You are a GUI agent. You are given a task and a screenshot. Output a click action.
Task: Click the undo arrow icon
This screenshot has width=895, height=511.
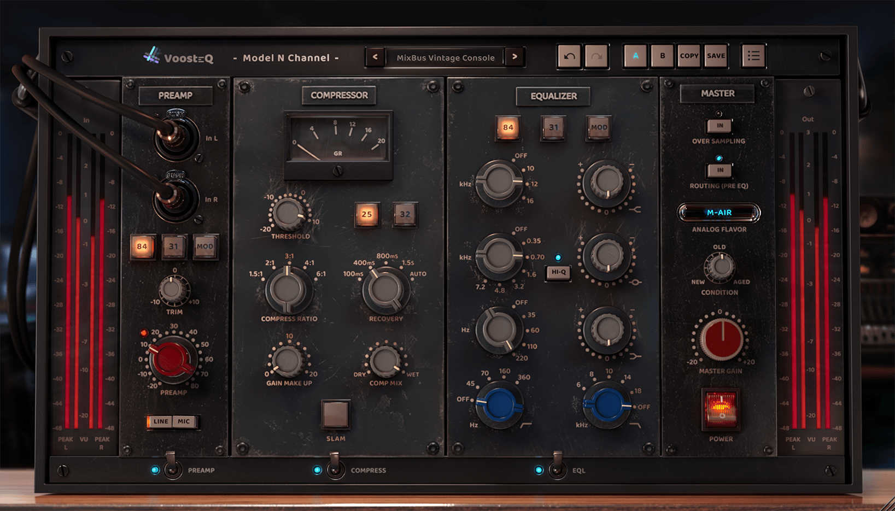[x=569, y=56]
